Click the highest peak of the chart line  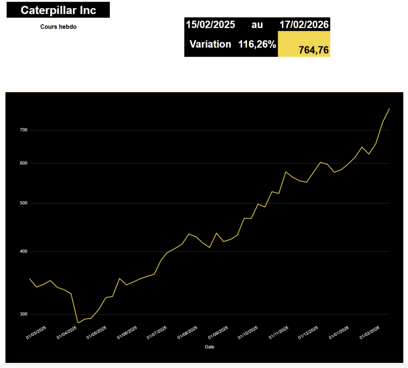[389, 109]
